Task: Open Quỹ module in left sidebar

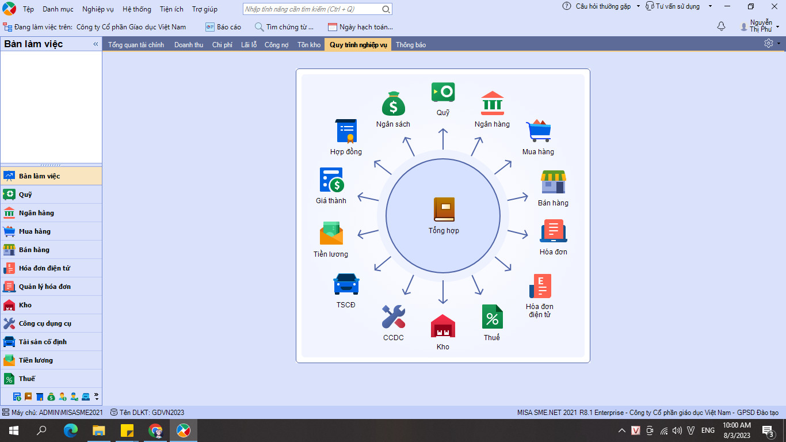Action: [51, 195]
